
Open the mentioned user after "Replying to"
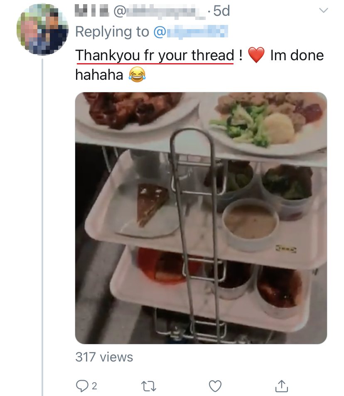pyautogui.click(x=191, y=32)
